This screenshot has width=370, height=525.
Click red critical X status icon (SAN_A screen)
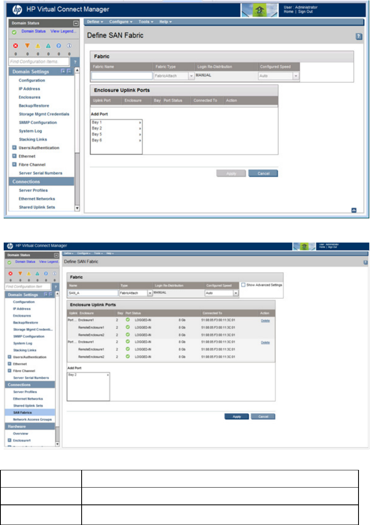click(x=10, y=273)
